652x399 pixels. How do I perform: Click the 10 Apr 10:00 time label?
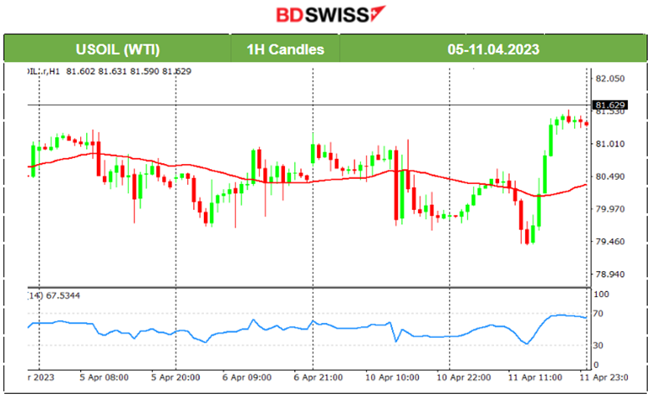392,378
